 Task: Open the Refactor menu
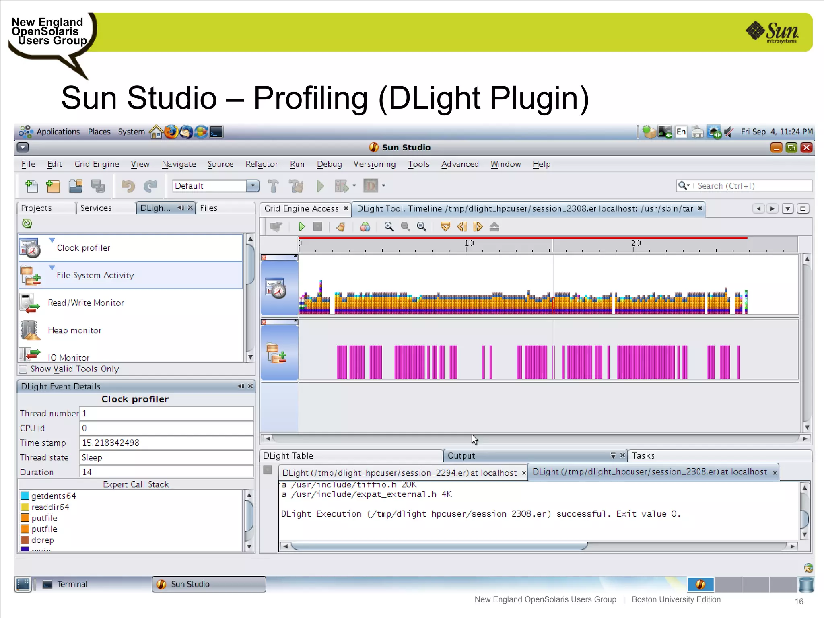262,164
